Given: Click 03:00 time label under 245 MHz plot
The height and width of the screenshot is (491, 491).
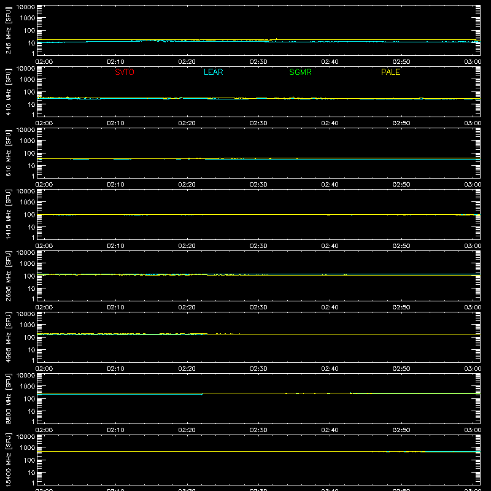Looking at the screenshot, I should (473, 62).
